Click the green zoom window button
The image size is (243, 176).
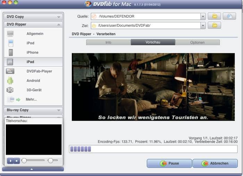click(x=16, y=2)
